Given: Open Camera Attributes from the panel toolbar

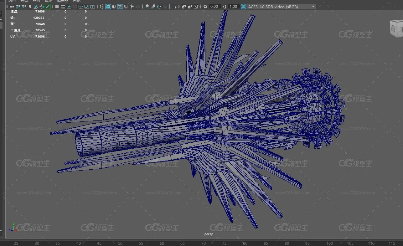Looking at the screenshot, I should pyautogui.click(x=24, y=6).
